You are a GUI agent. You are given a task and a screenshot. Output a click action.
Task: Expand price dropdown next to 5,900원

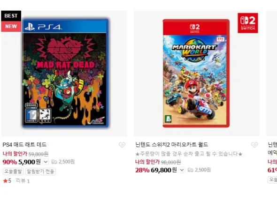46,162
